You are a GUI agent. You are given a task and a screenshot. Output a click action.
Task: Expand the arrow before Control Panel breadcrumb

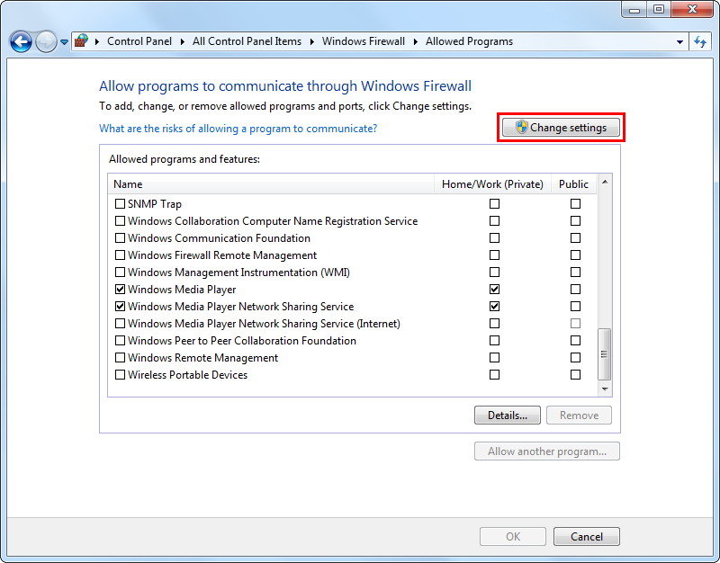click(x=97, y=41)
